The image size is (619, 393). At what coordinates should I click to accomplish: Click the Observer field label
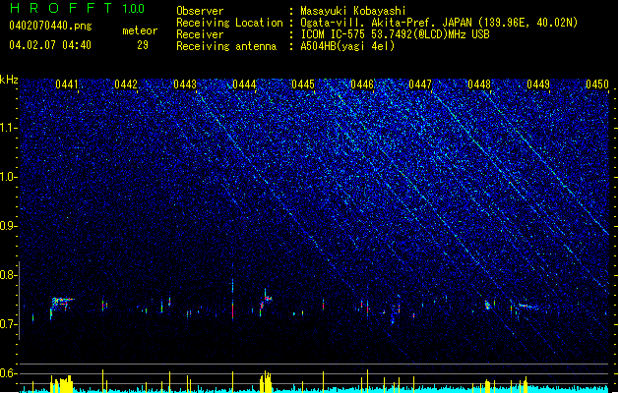tap(200, 11)
